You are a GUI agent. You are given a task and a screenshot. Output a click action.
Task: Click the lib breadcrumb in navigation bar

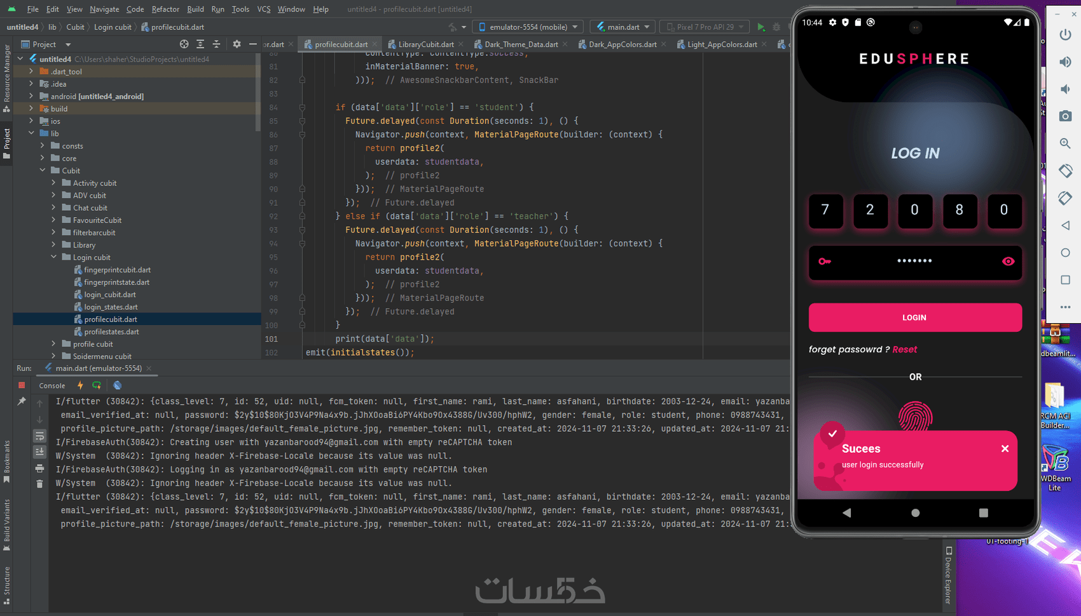[52, 27]
